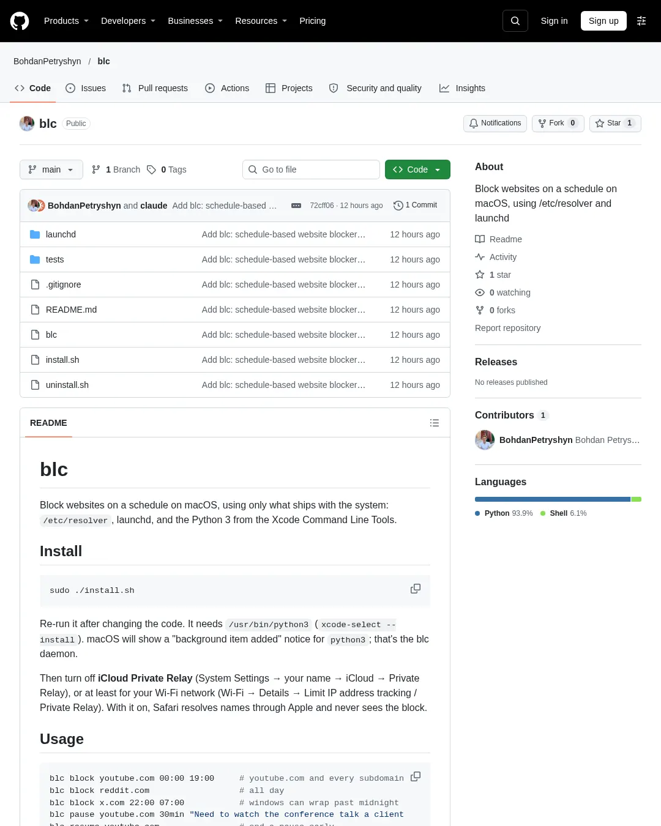Image resolution: width=661 pixels, height=826 pixels.
Task: View the 0 forks link
Action: (495, 310)
